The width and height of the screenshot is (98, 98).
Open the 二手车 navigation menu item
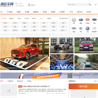coord(71,12)
